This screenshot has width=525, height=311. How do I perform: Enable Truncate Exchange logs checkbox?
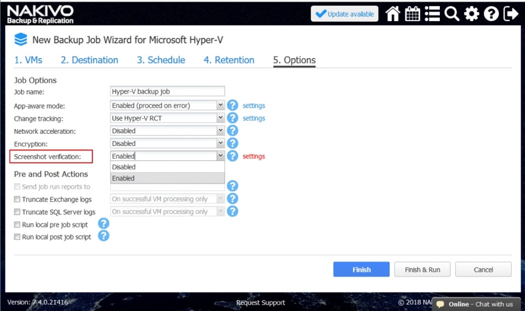17,200
